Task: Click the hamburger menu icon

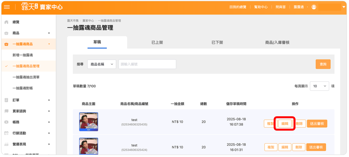Action: tap(7, 7)
